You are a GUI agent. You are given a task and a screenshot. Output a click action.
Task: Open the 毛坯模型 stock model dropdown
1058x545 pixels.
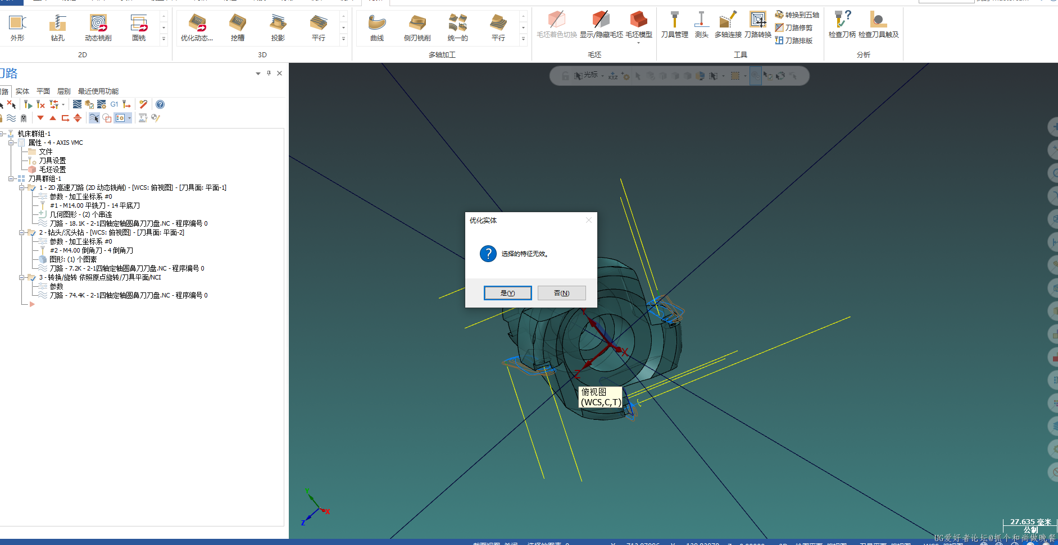pyautogui.click(x=639, y=42)
